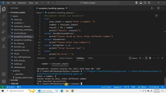Open Extensions view
This screenshot has height=93, width=166.
[4, 39]
